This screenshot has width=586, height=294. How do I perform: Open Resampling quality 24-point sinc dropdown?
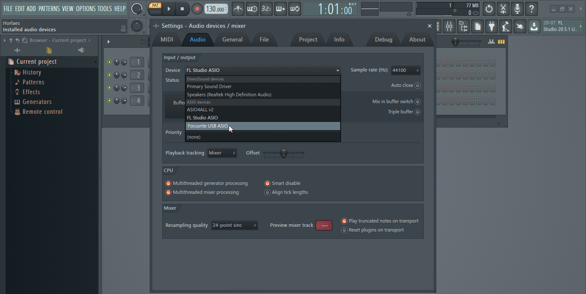(235, 225)
